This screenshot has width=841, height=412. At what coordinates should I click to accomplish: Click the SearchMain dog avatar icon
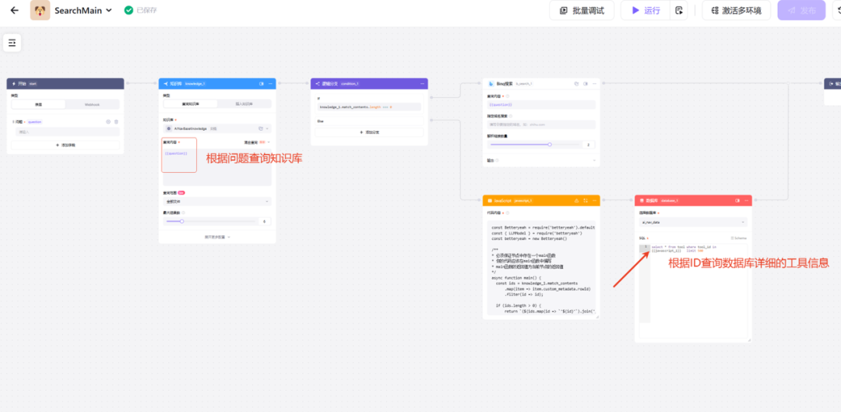[x=40, y=10]
